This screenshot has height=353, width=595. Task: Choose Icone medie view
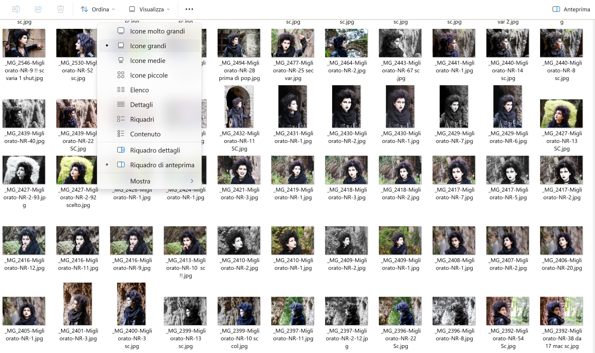click(149, 60)
